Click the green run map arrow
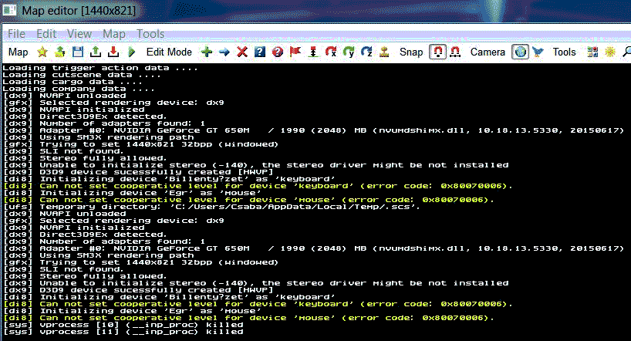This screenshot has height=341, width=631. pos(132,52)
